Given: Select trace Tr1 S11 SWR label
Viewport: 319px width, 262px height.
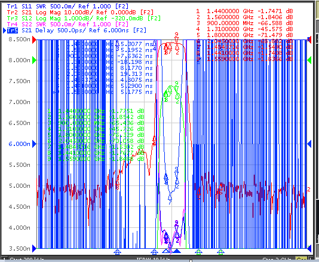Looking at the screenshot, I should coord(68,7).
